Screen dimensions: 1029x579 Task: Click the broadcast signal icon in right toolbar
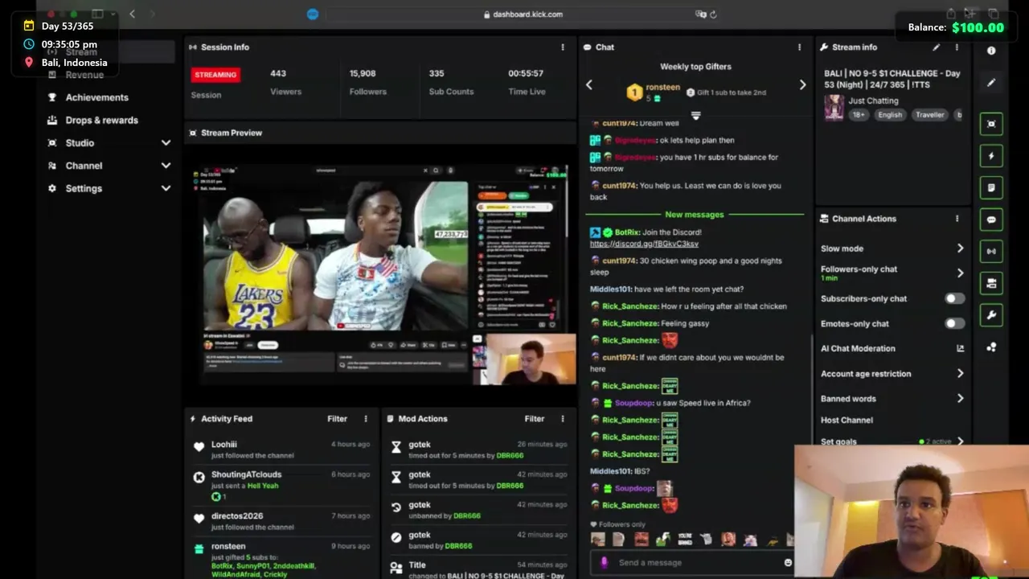991,251
